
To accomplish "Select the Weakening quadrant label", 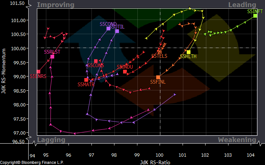I will click(x=237, y=140).
